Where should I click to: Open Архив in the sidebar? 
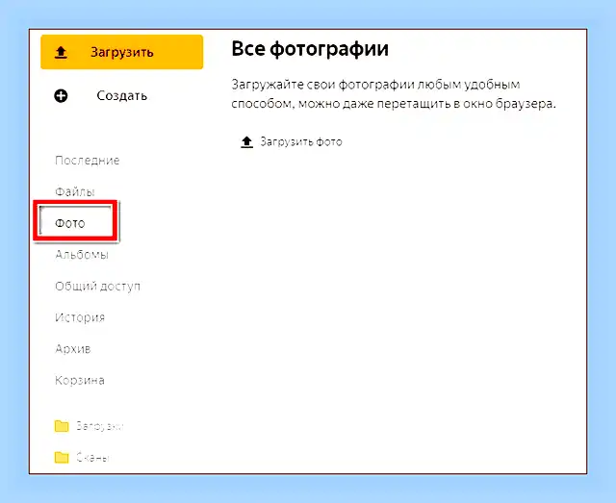[73, 349]
